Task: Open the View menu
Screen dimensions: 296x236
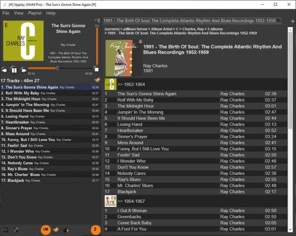Action: pyautogui.click(x=18, y=13)
